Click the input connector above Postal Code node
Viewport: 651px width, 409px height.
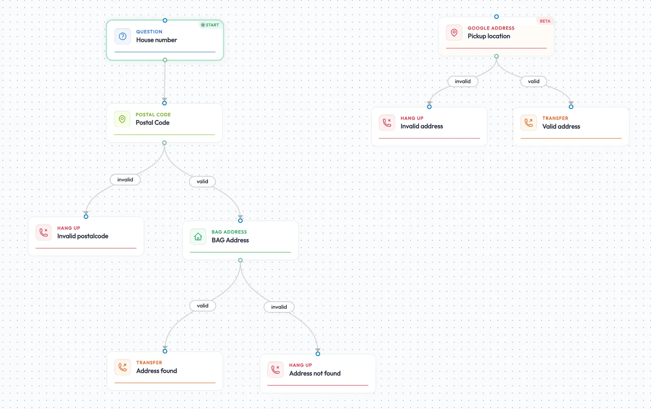[164, 103]
